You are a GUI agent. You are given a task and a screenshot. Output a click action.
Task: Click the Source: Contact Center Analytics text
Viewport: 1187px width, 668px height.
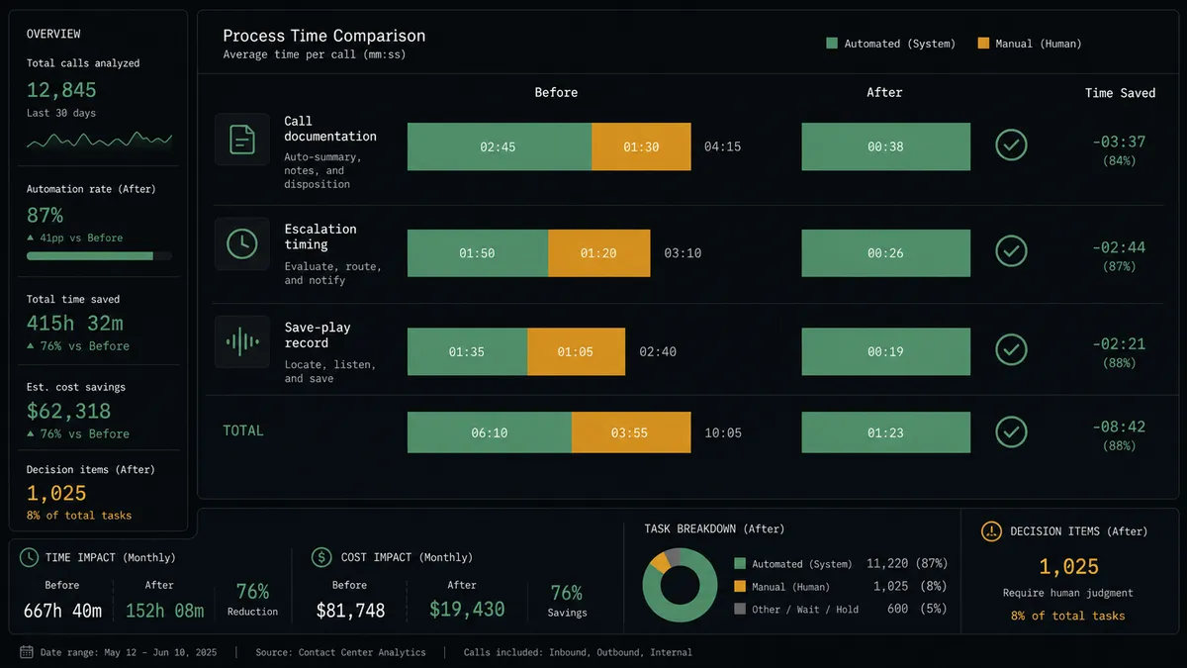pos(340,652)
